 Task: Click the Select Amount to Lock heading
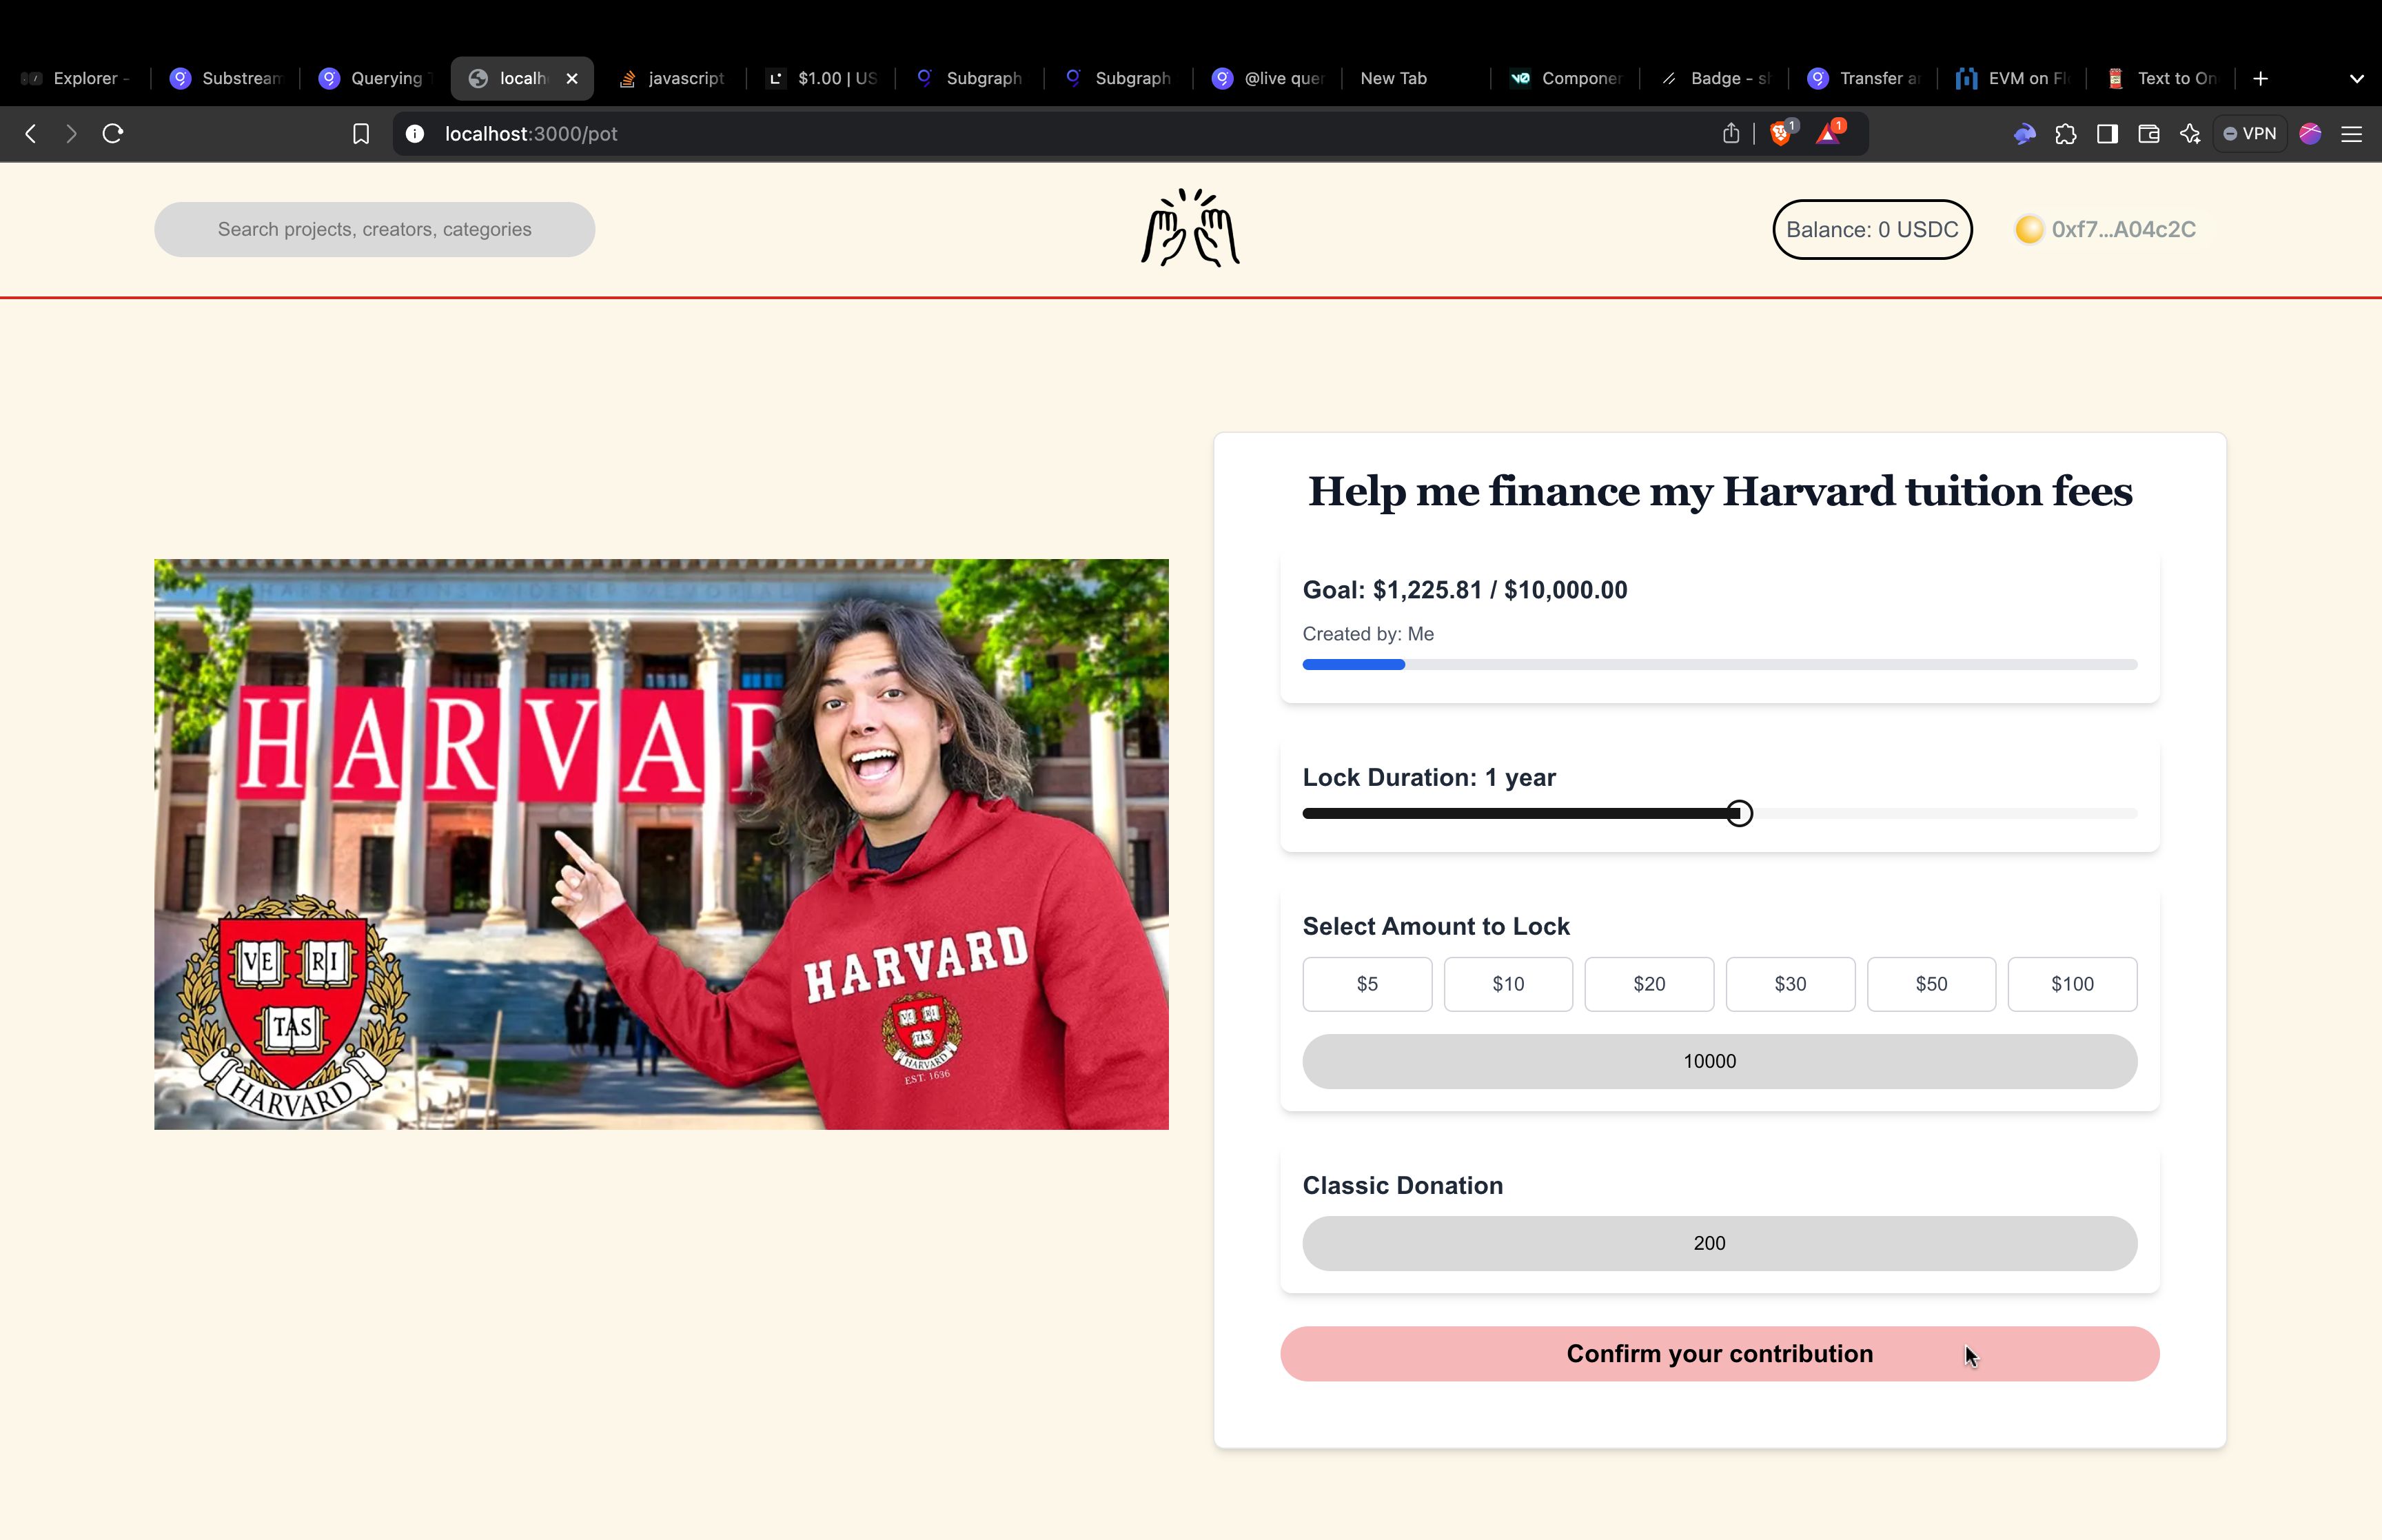click(x=1436, y=926)
